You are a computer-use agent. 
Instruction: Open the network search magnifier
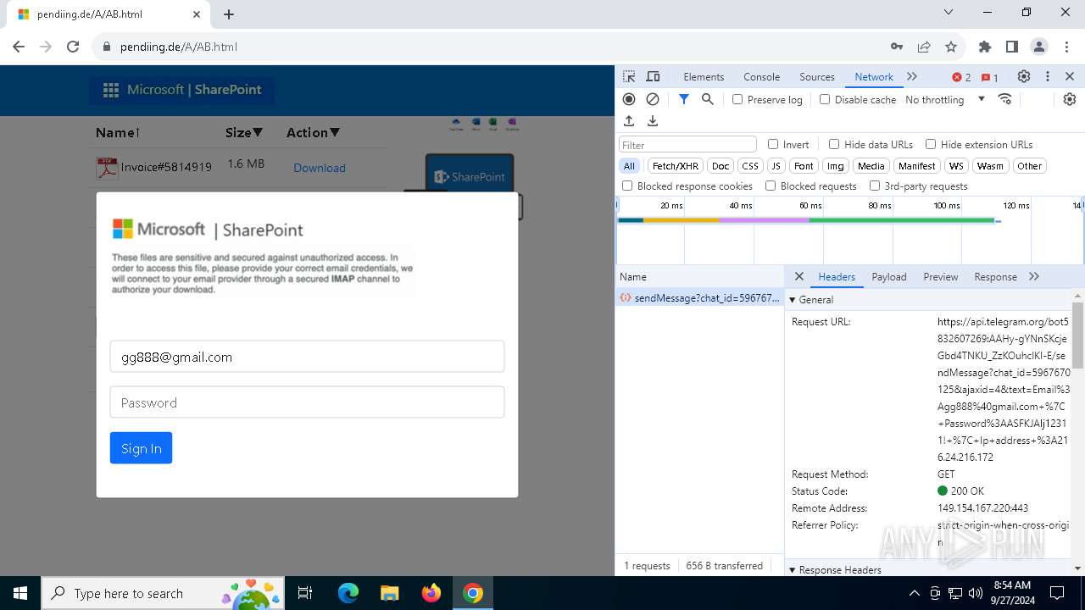pos(708,99)
